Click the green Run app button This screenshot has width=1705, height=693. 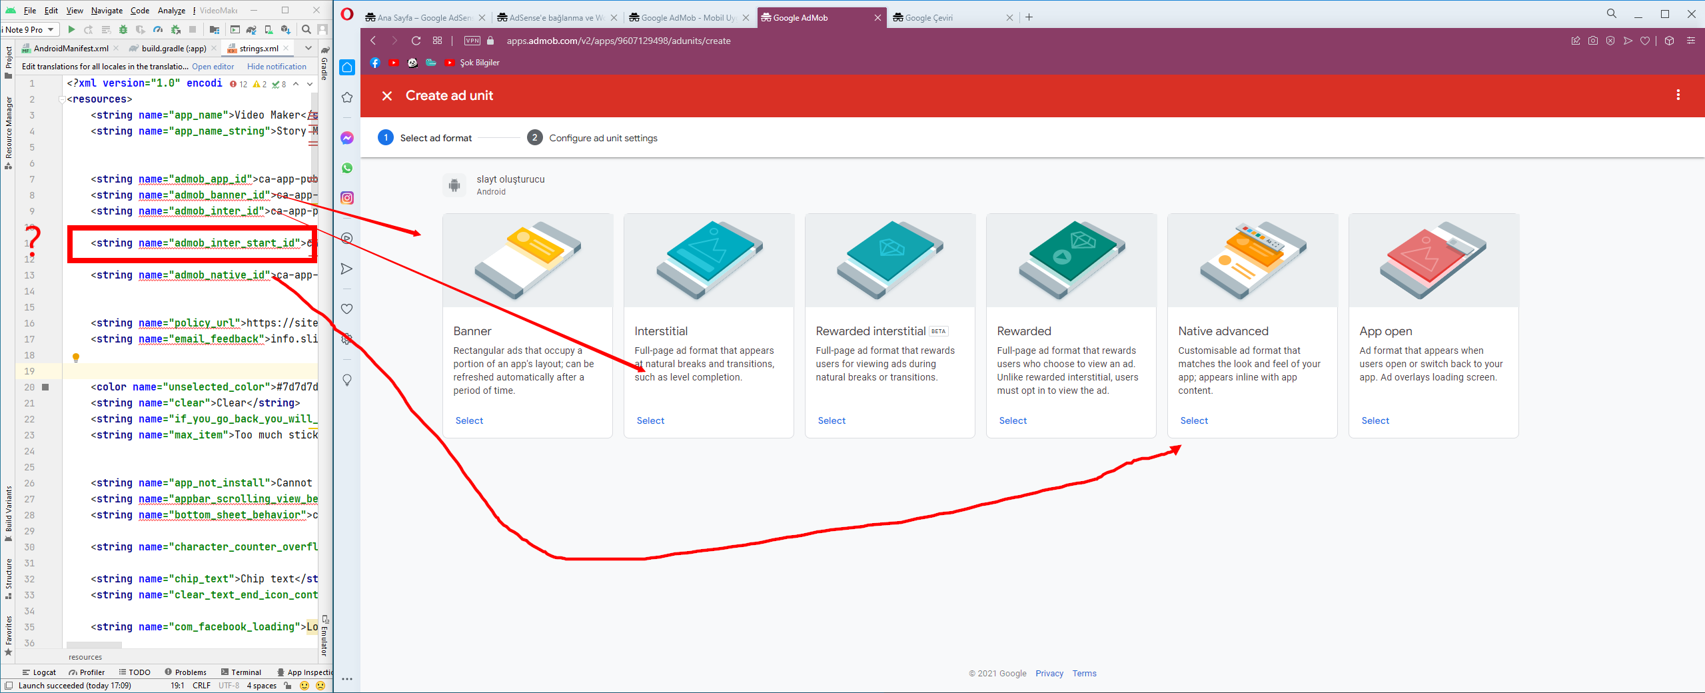point(71,29)
